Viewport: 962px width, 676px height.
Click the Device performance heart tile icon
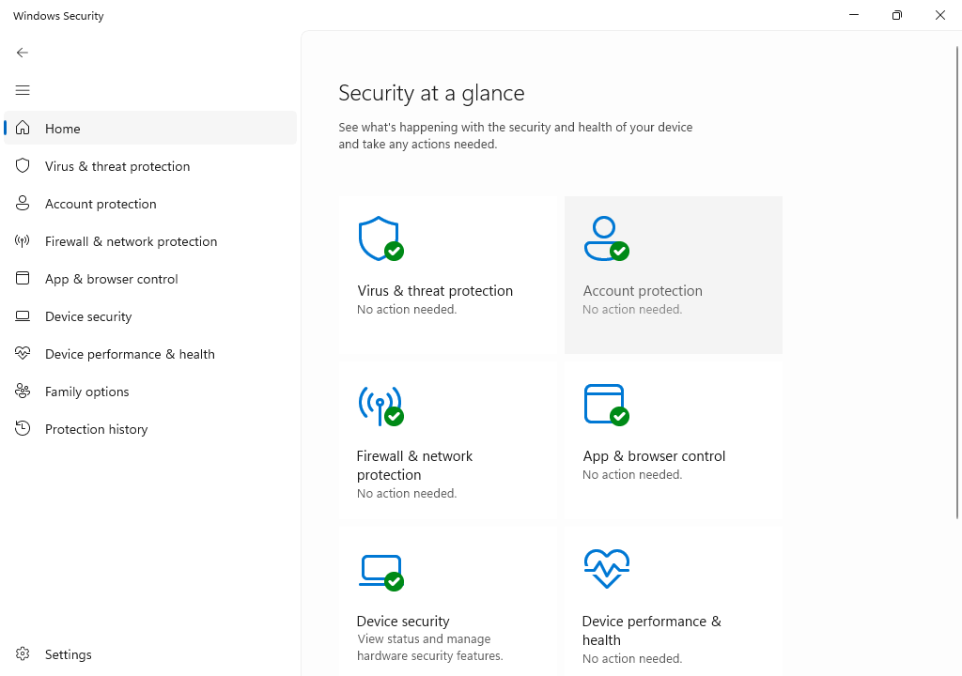(x=606, y=569)
